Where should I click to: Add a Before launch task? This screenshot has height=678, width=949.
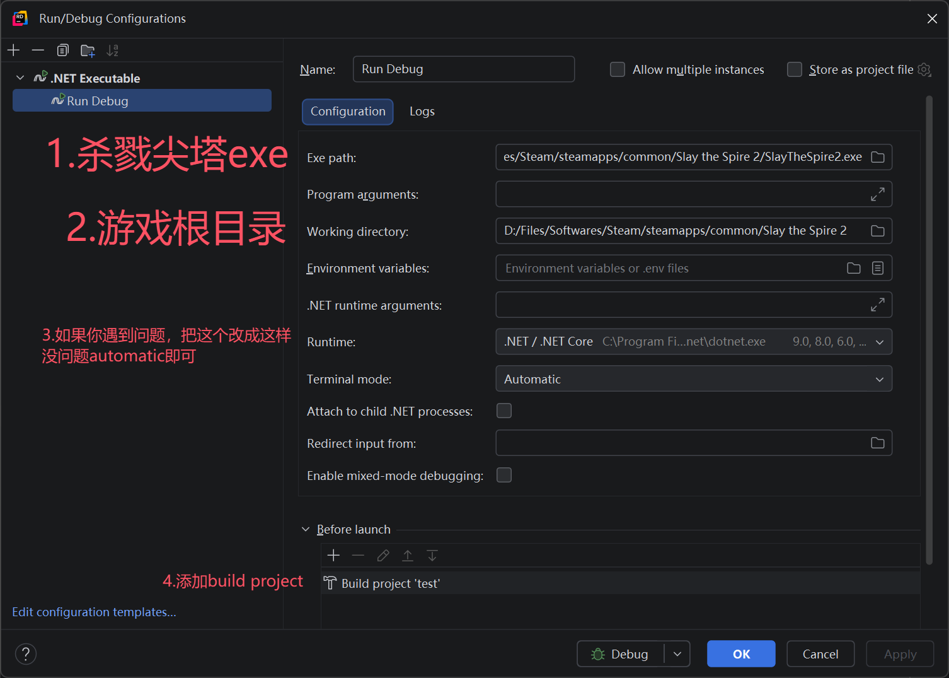click(334, 555)
